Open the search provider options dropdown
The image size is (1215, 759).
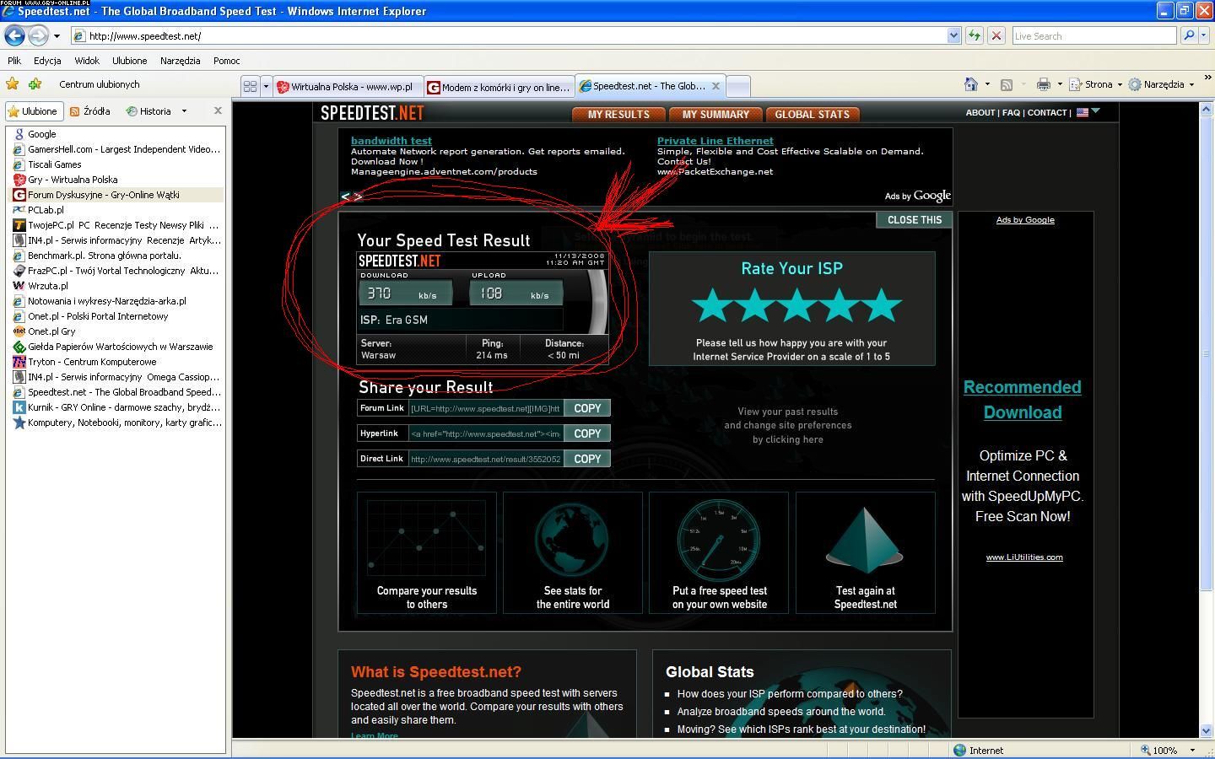coord(1203,35)
